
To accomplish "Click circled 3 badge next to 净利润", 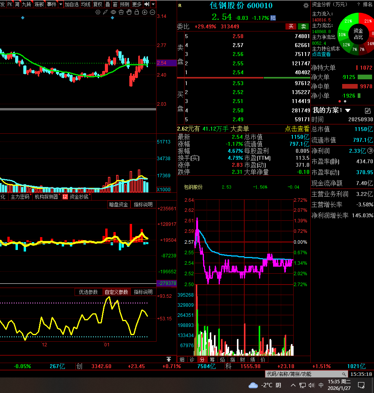I will pos(370,151).
